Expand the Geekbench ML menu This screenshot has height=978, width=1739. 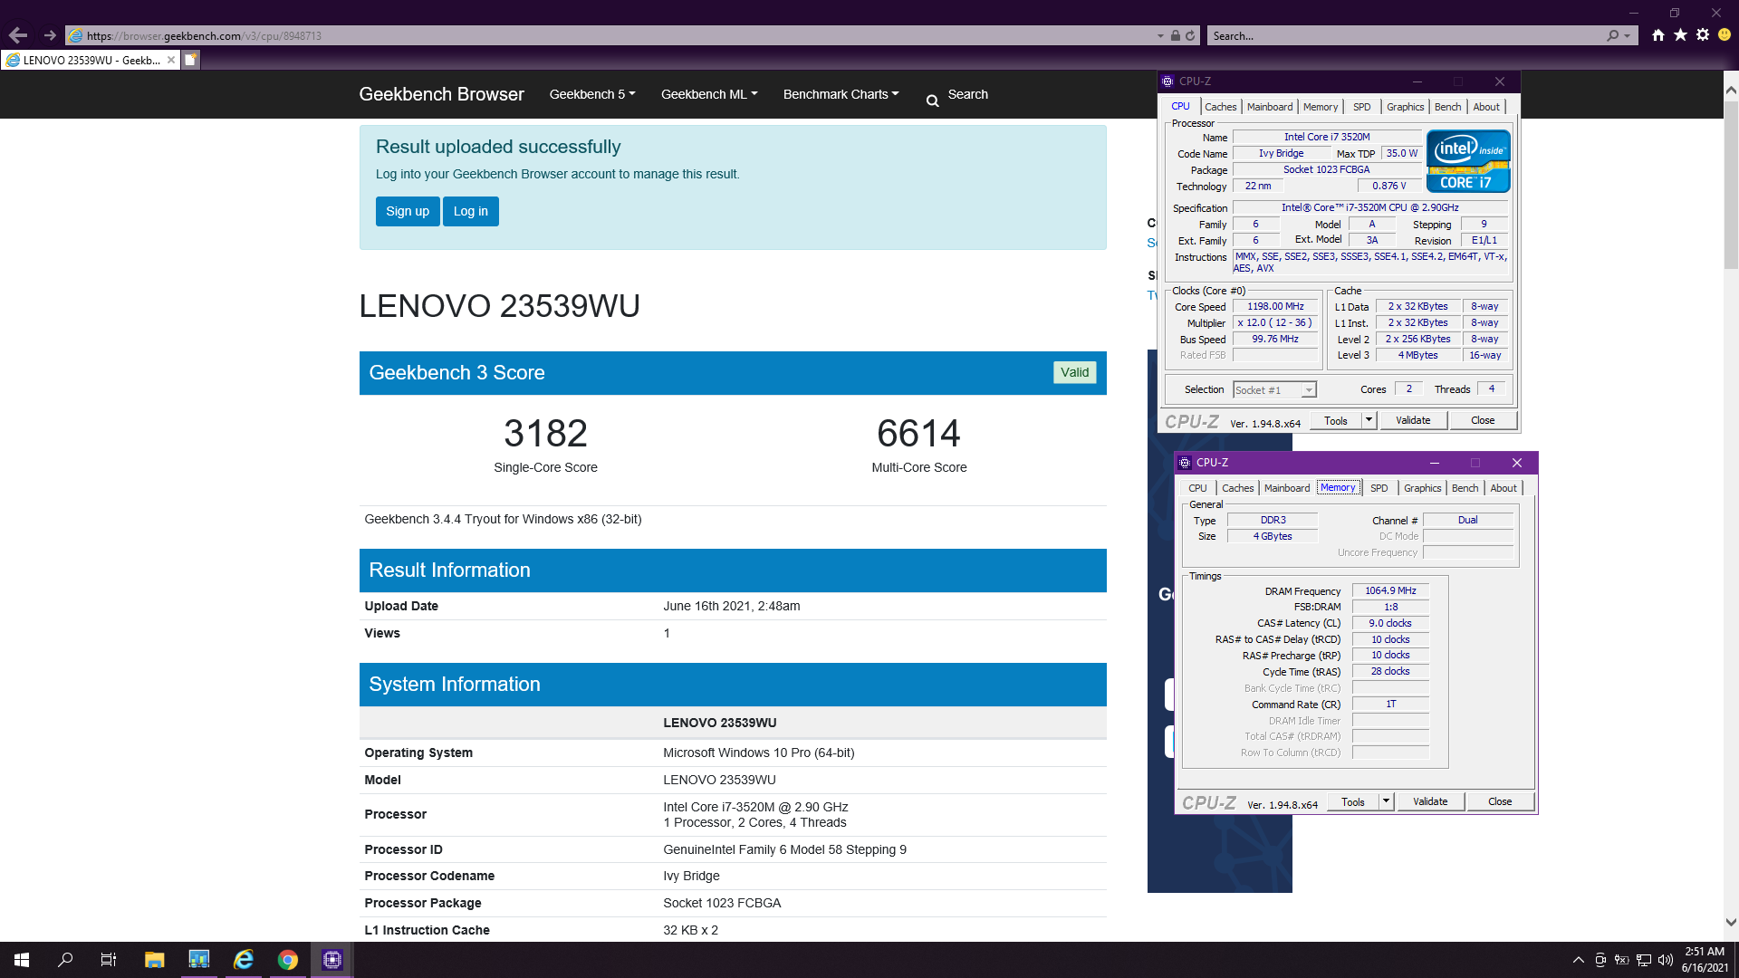coord(709,94)
